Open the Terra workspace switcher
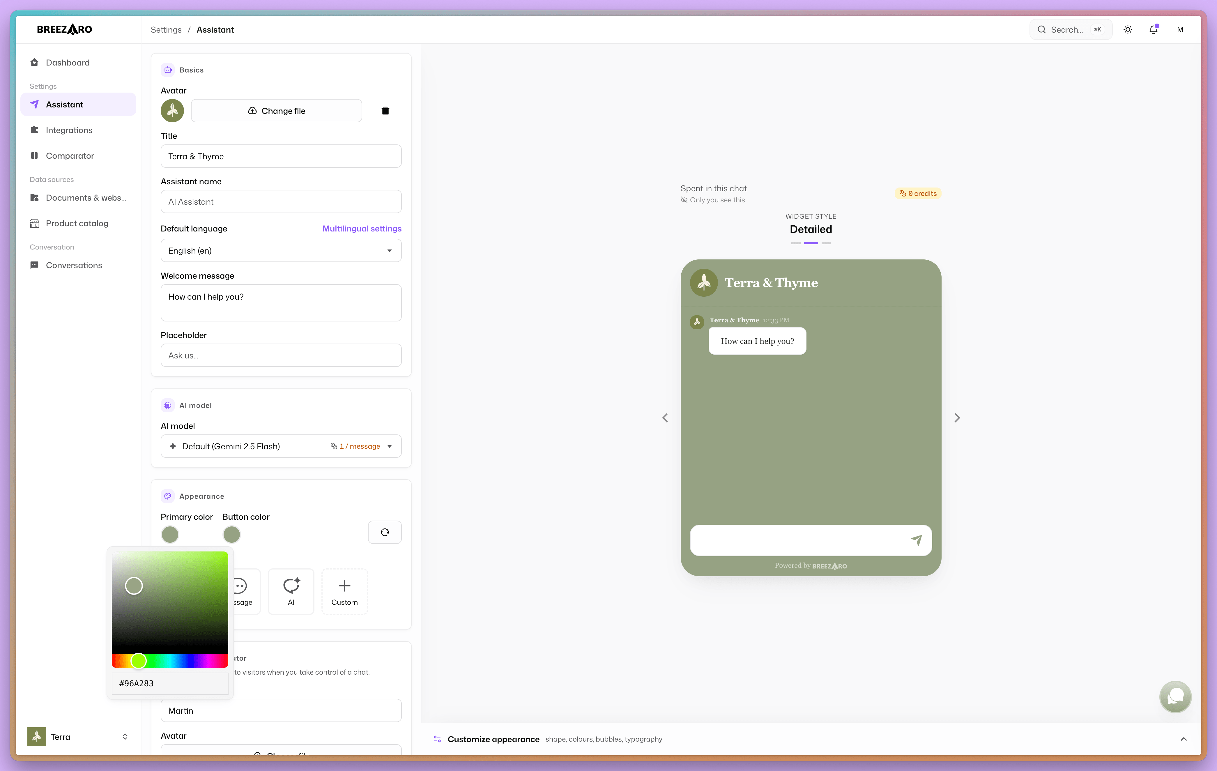The height and width of the screenshot is (771, 1217). pyautogui.click(x=78, y=737)
